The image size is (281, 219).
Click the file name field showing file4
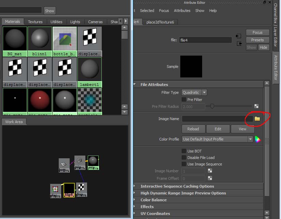[x=206, y=40]
